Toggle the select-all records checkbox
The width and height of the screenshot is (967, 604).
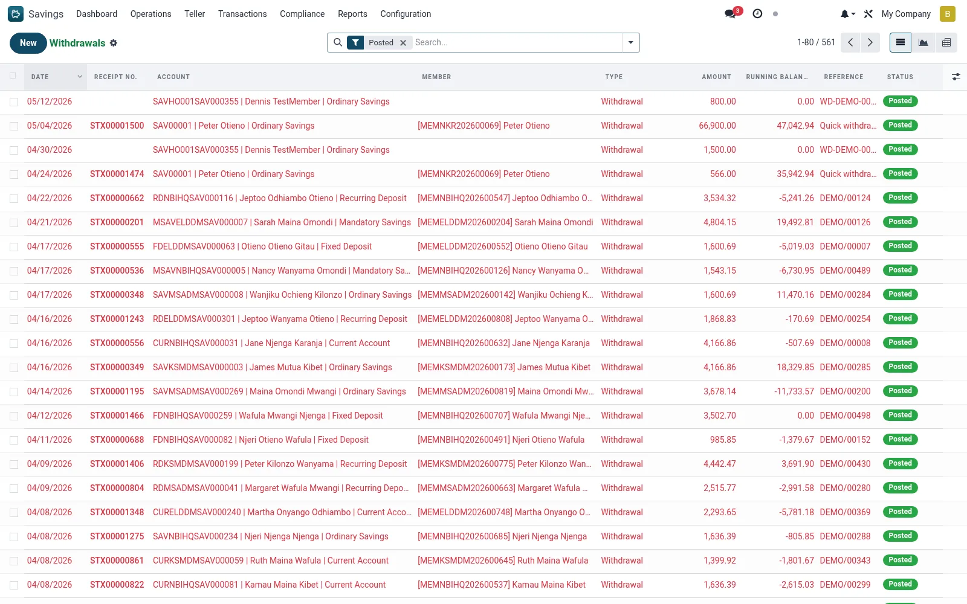click(x=13, y=75)
